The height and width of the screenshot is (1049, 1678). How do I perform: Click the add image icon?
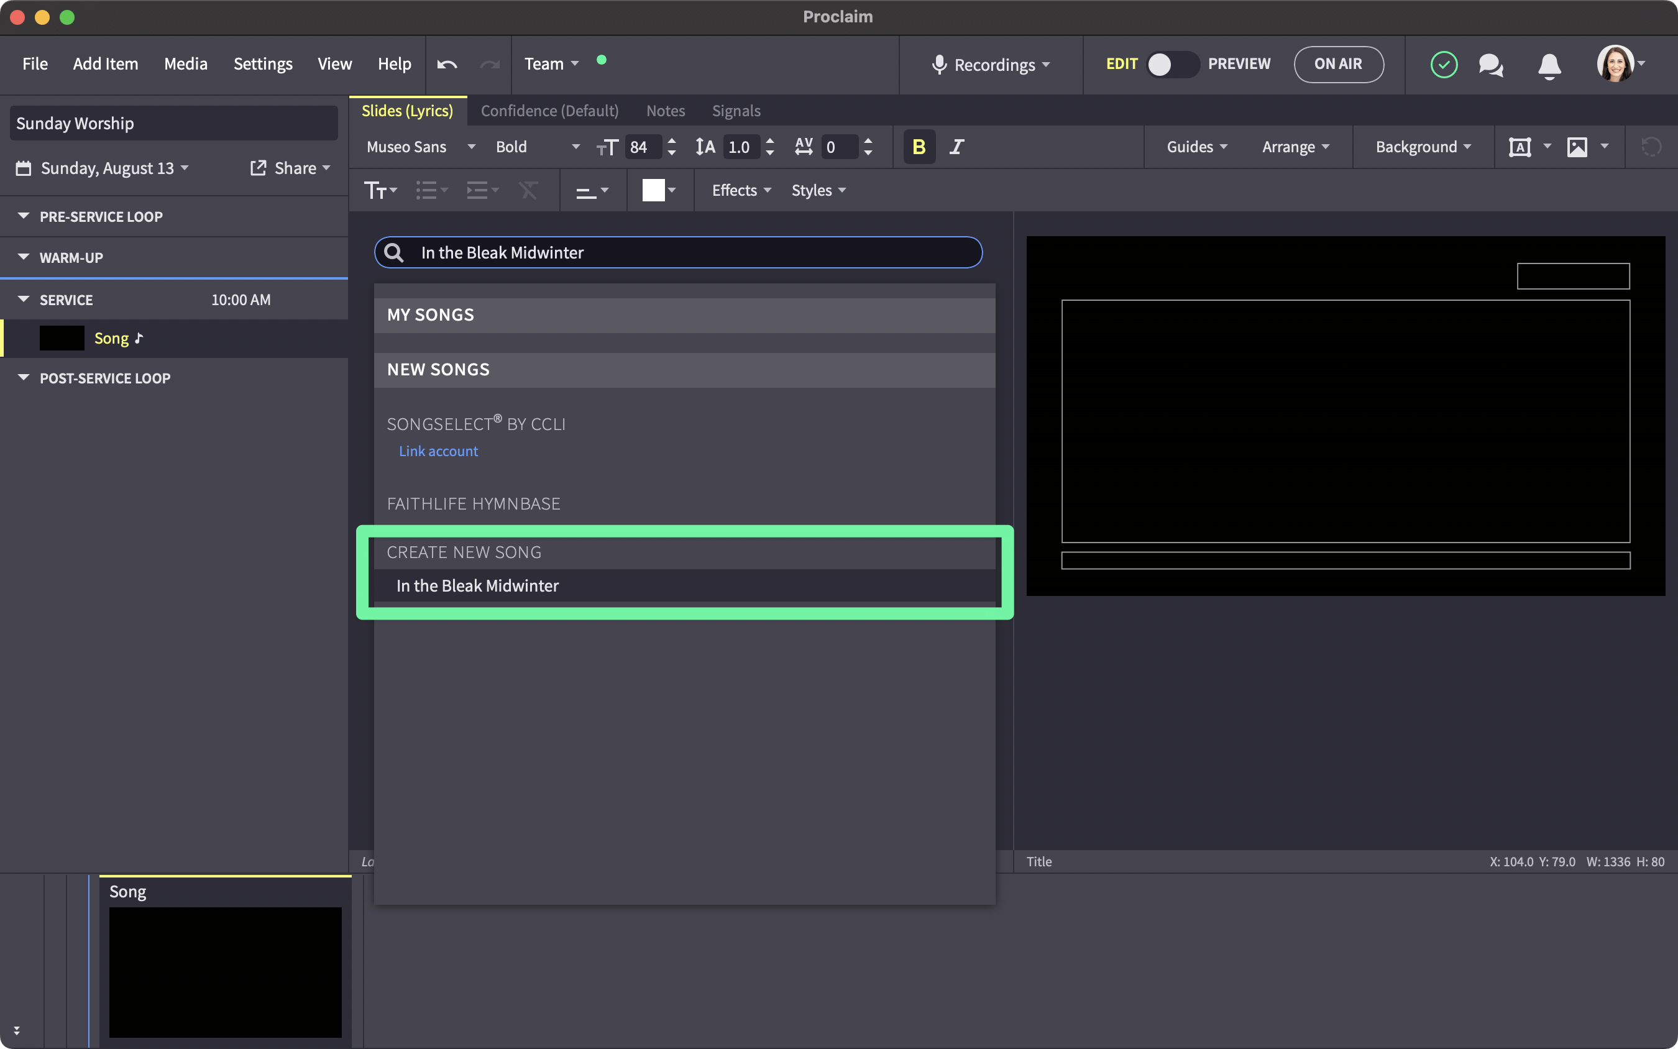[1577, 147]
